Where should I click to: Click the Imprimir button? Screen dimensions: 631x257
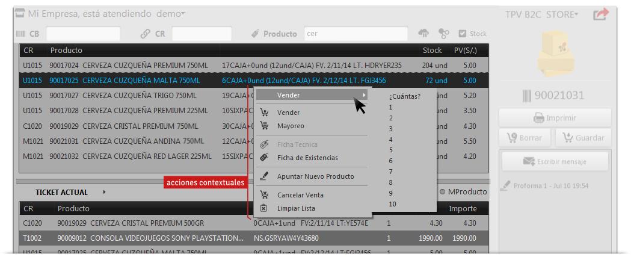pyautogui.click(x=555, y=117)
